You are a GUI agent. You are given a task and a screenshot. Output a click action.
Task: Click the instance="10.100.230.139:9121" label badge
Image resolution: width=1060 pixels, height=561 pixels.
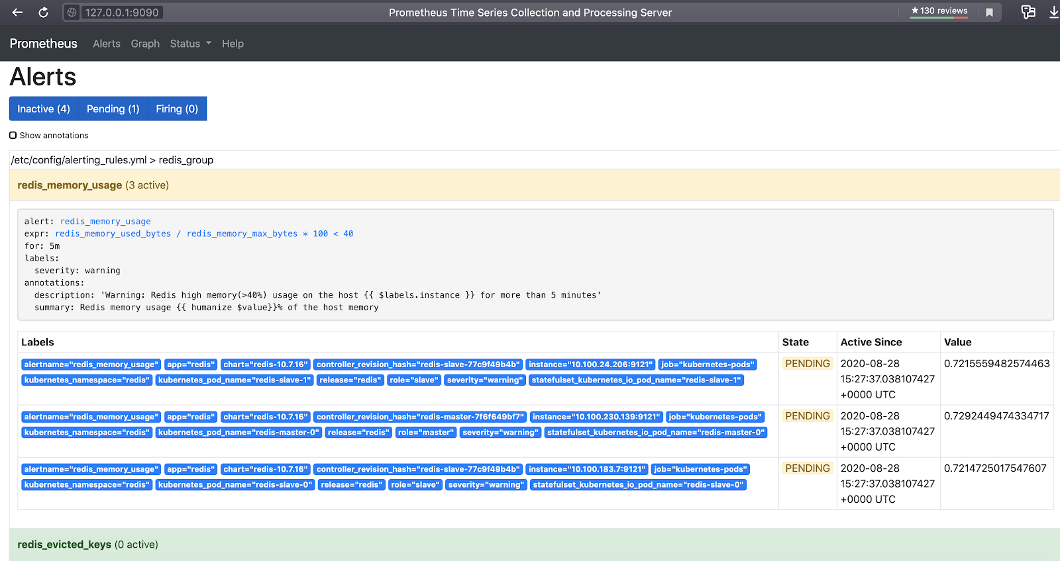click(596, 417)
